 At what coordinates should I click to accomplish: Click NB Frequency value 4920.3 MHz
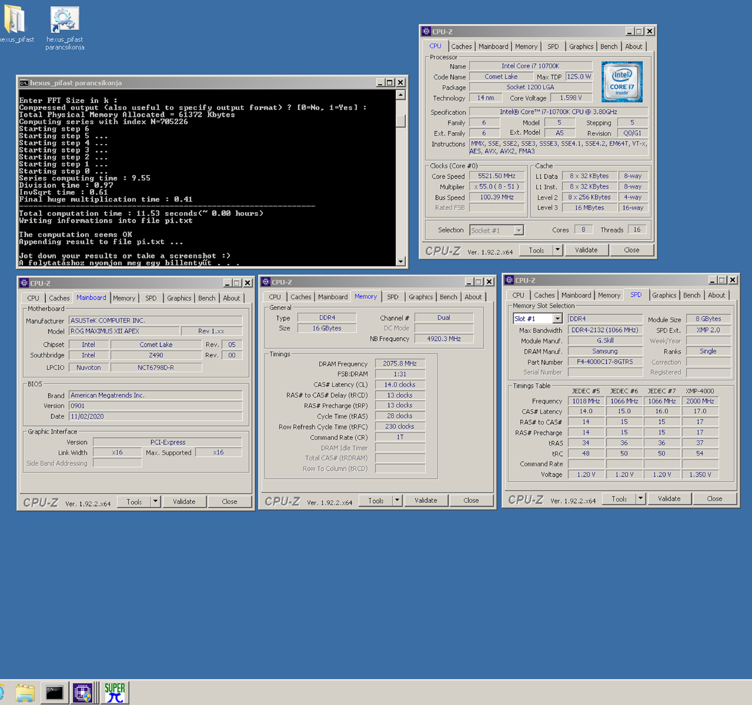(x=444, y=339)
